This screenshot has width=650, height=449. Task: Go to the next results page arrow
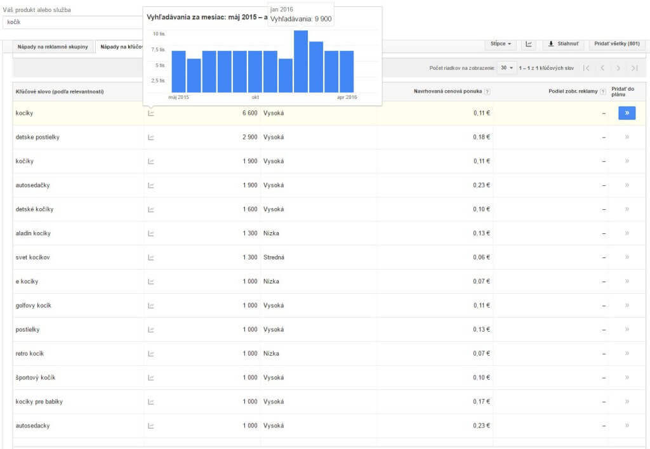618,68
